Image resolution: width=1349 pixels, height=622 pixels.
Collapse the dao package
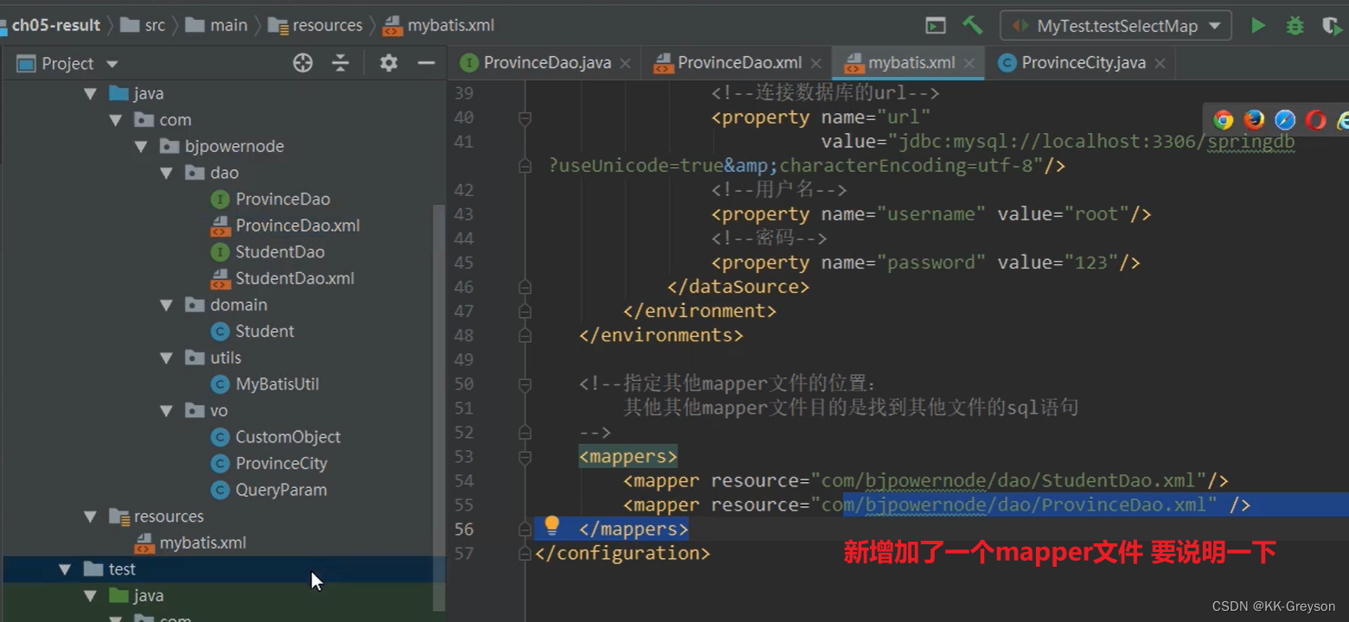pyautogui.click(x=166, y=173)
